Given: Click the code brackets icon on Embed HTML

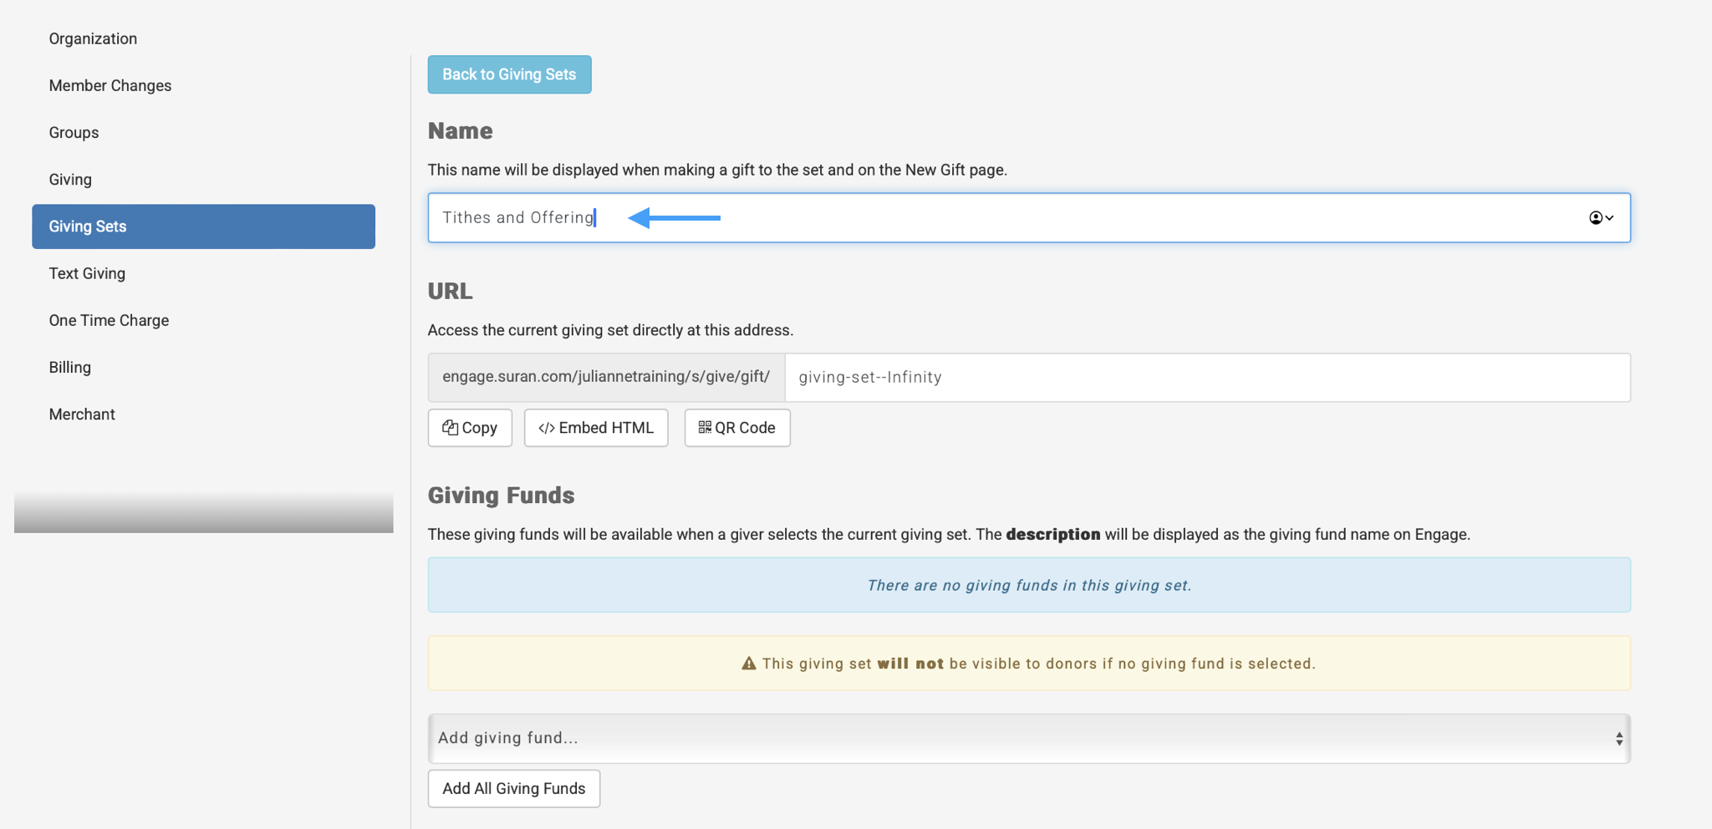Looking at the screenshot, I should point(548,427).
